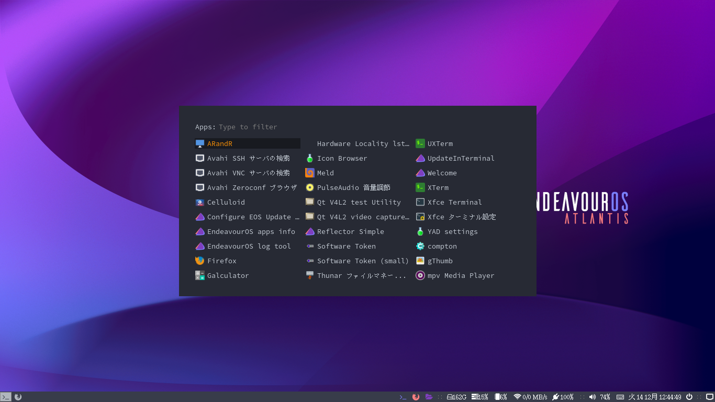Launch UXTerm terminal entry

[467, 143]
